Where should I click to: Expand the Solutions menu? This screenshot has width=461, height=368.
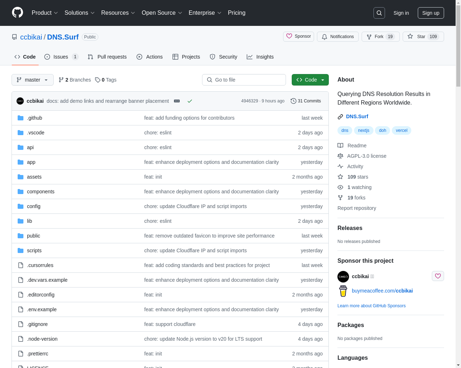coord(80,13)
